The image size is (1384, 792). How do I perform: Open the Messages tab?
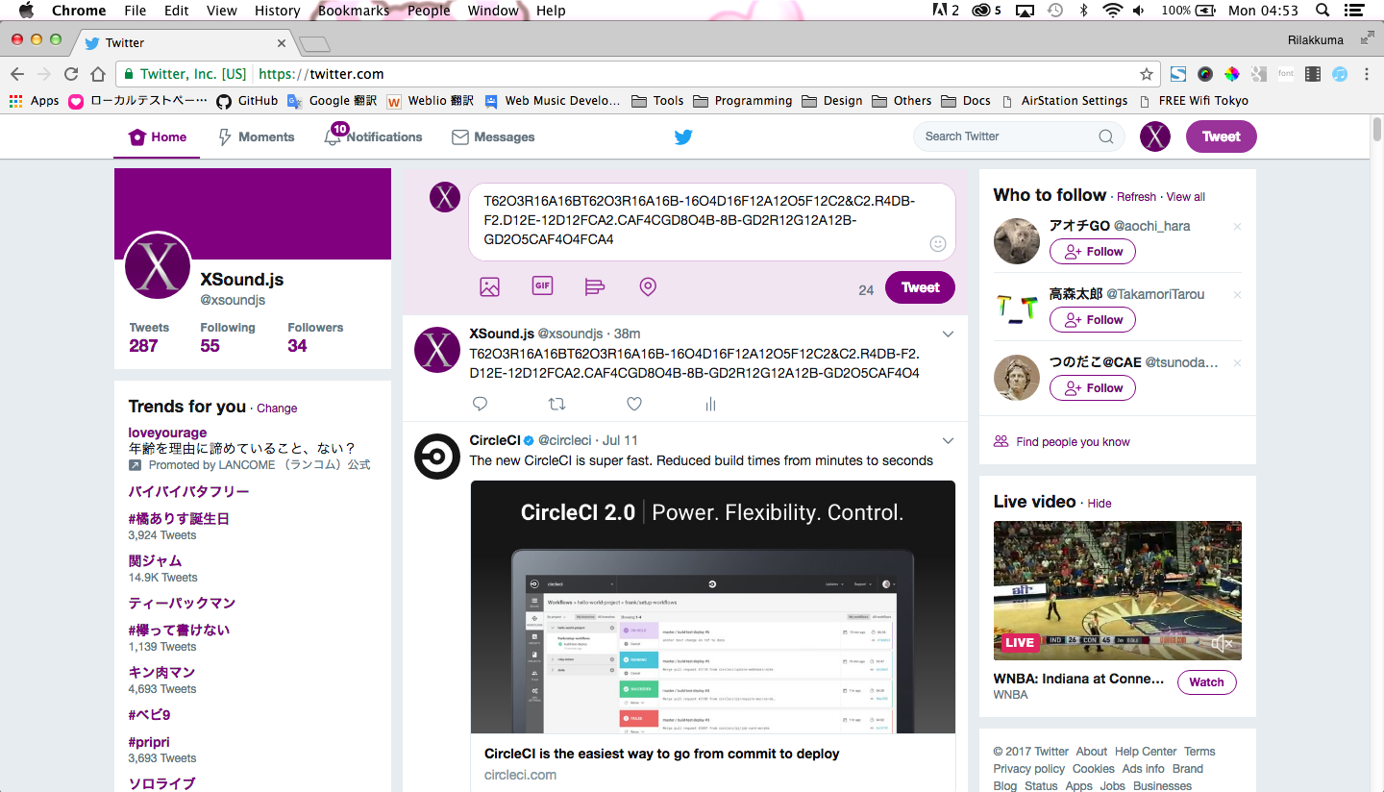pyautogui.click(x=493, y=137)
